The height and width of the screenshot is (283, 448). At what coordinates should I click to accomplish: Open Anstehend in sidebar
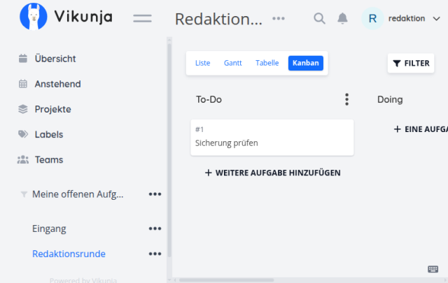[57, 84]
